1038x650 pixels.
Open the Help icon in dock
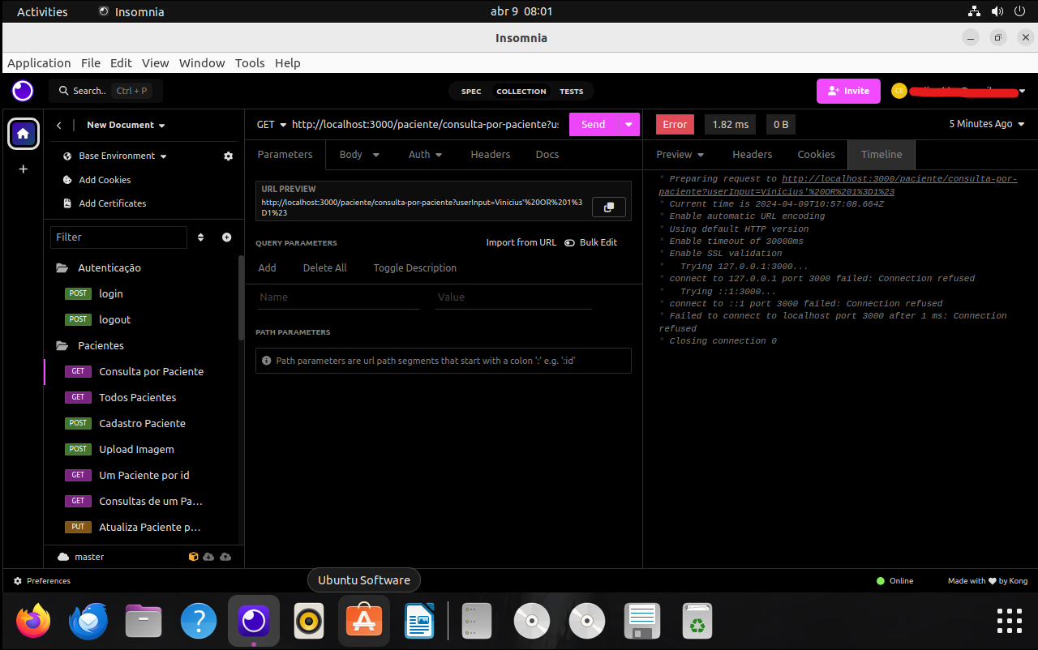click(x=199, y=622)
